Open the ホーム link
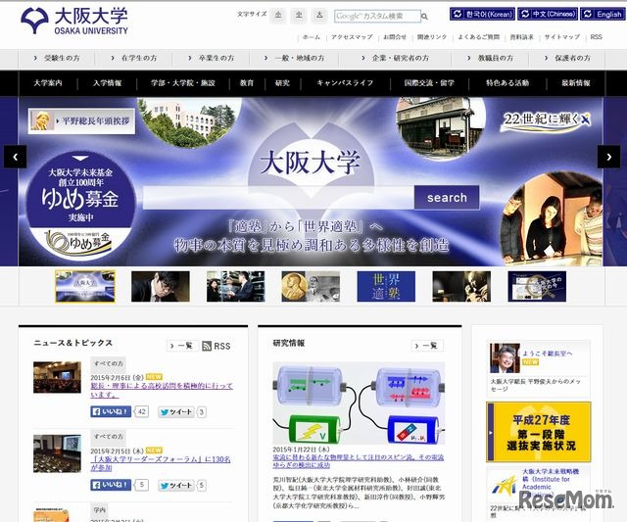The height and width of the screenshot is (522, 627). (312, 37)
